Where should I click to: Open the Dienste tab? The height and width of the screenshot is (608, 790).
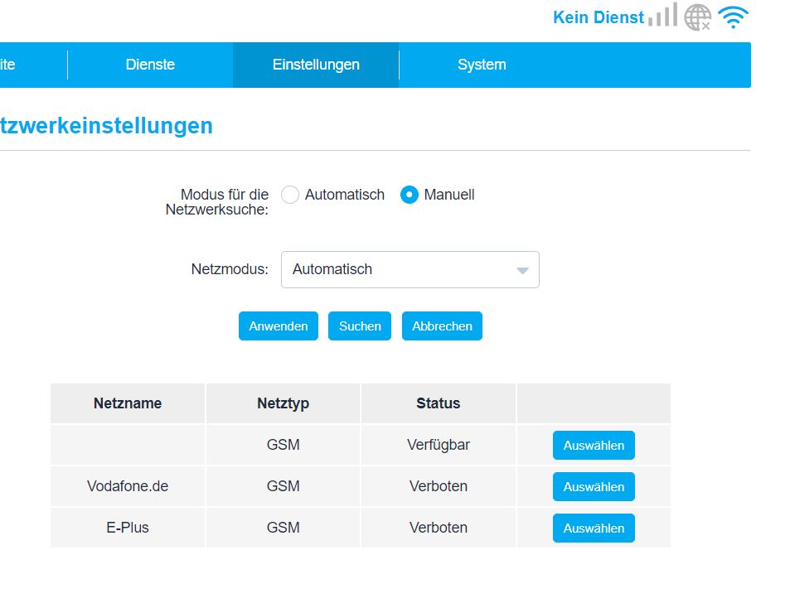coord(150,65)
